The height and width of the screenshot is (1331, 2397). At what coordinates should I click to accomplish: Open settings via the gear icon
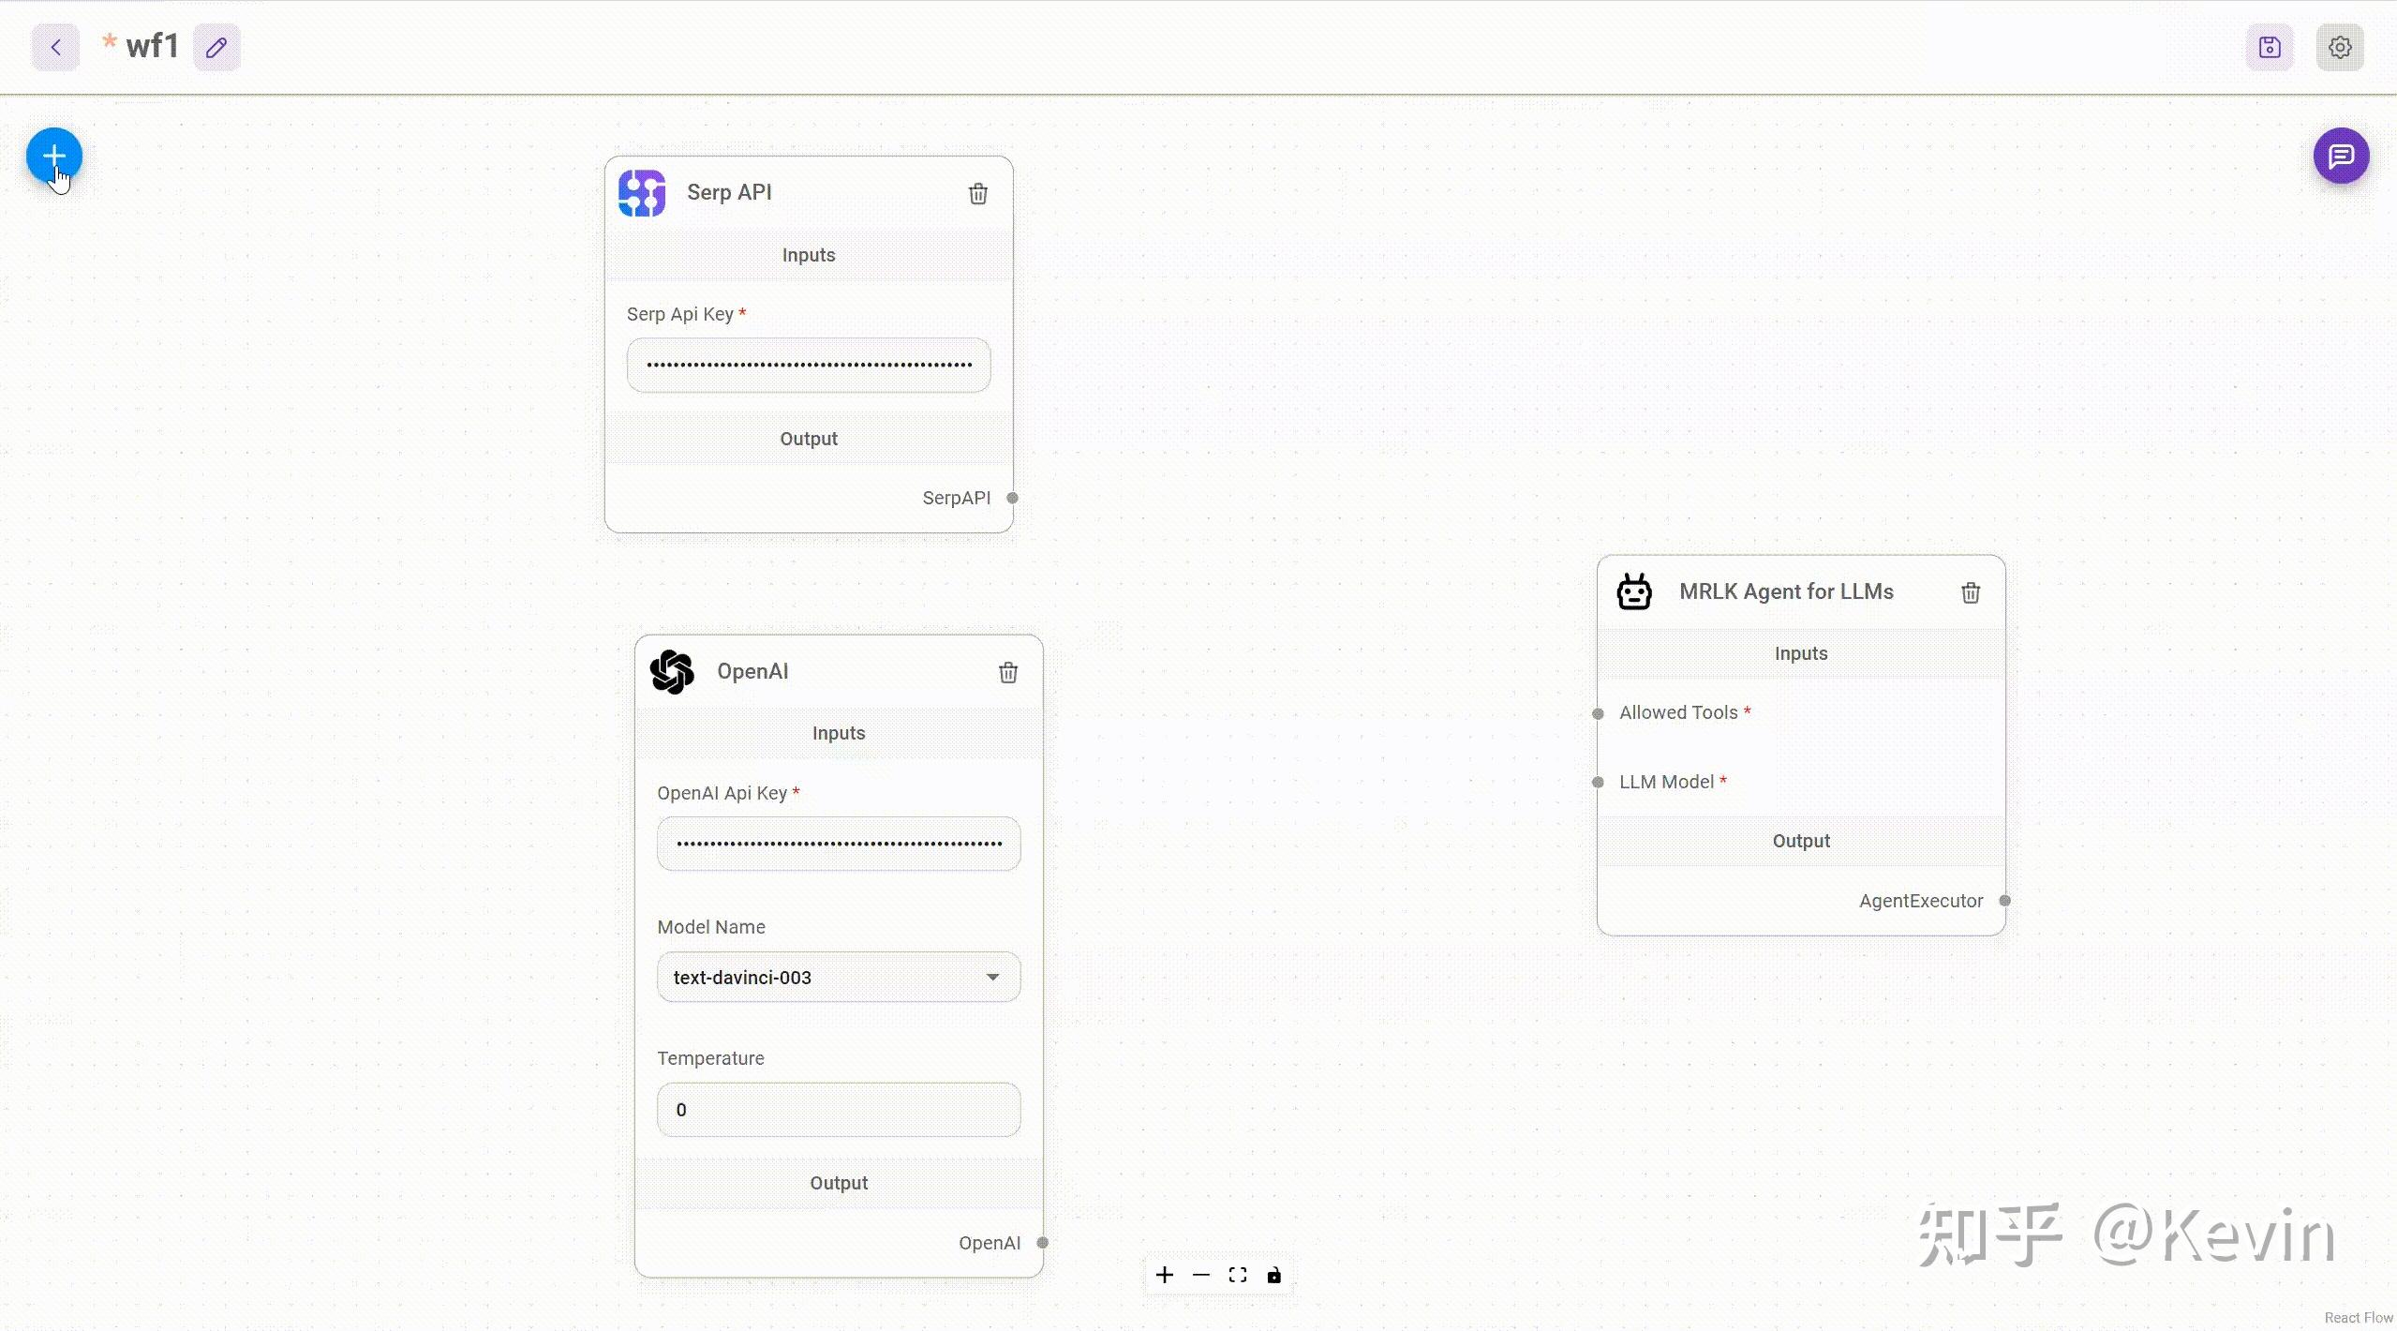tap(2340, 47)
